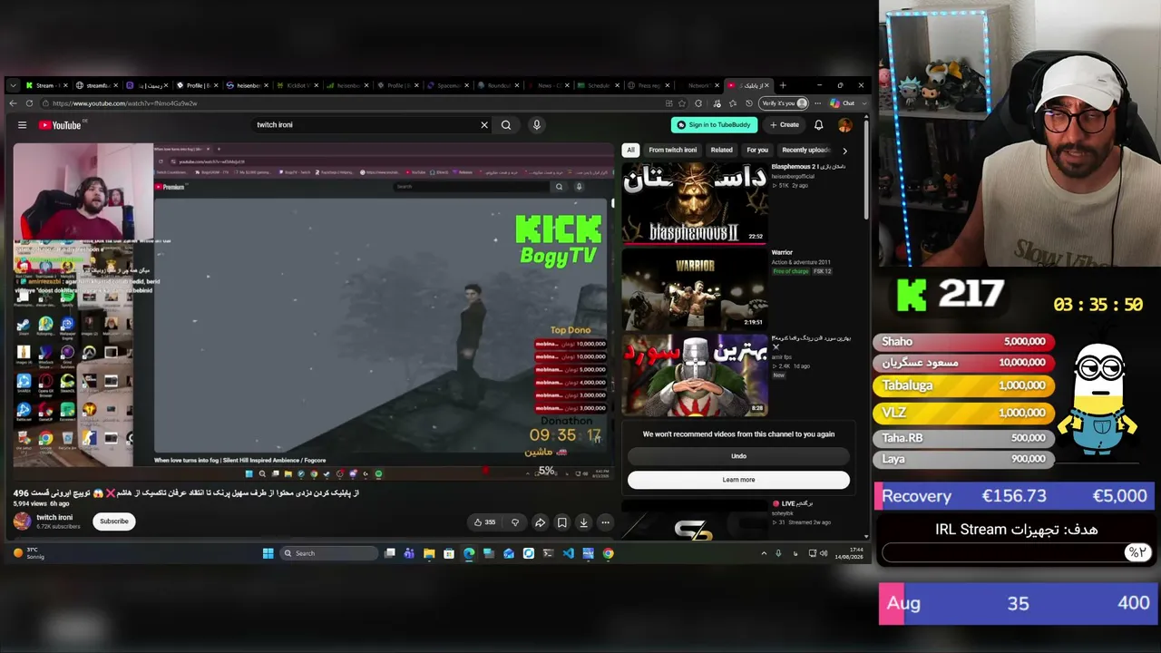
Task: Open the Blasphemous II video thumbnail
Action: coord(695,203)
